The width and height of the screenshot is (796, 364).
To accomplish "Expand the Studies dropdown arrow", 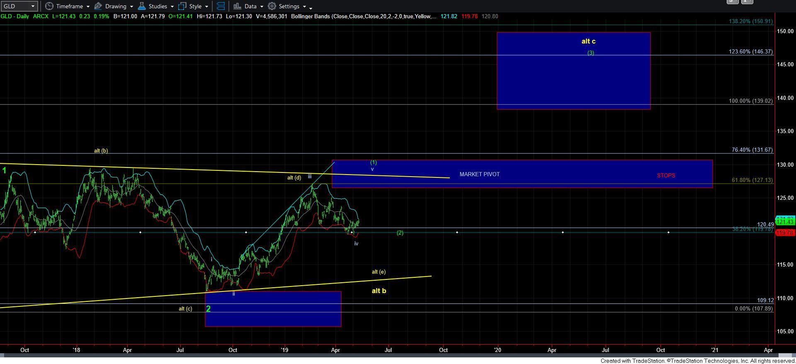I will tap(172, 7).
